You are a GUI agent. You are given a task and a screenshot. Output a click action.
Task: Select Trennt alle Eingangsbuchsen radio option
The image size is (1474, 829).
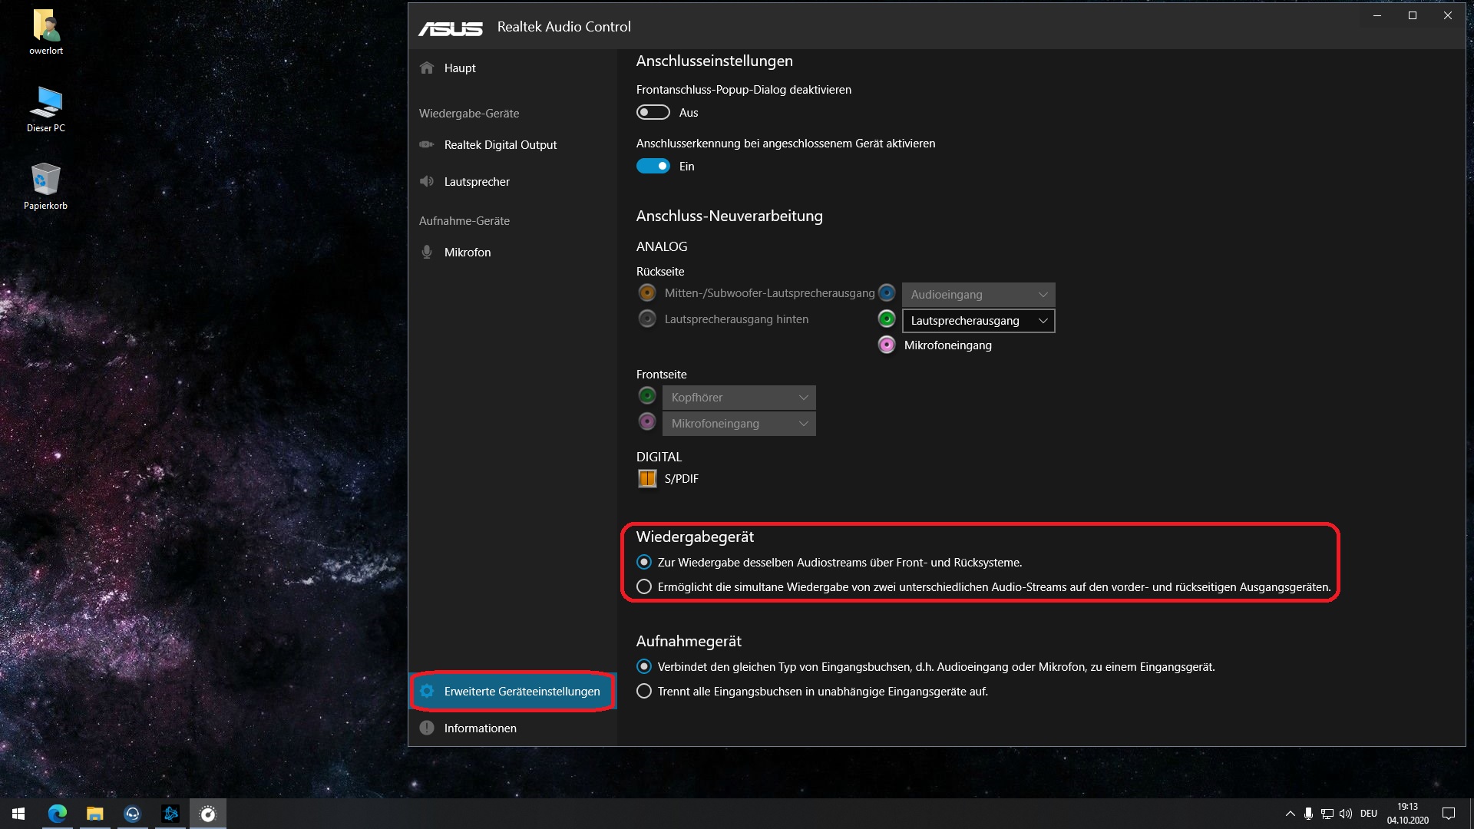pyautogui.click(x=644, y=691)
